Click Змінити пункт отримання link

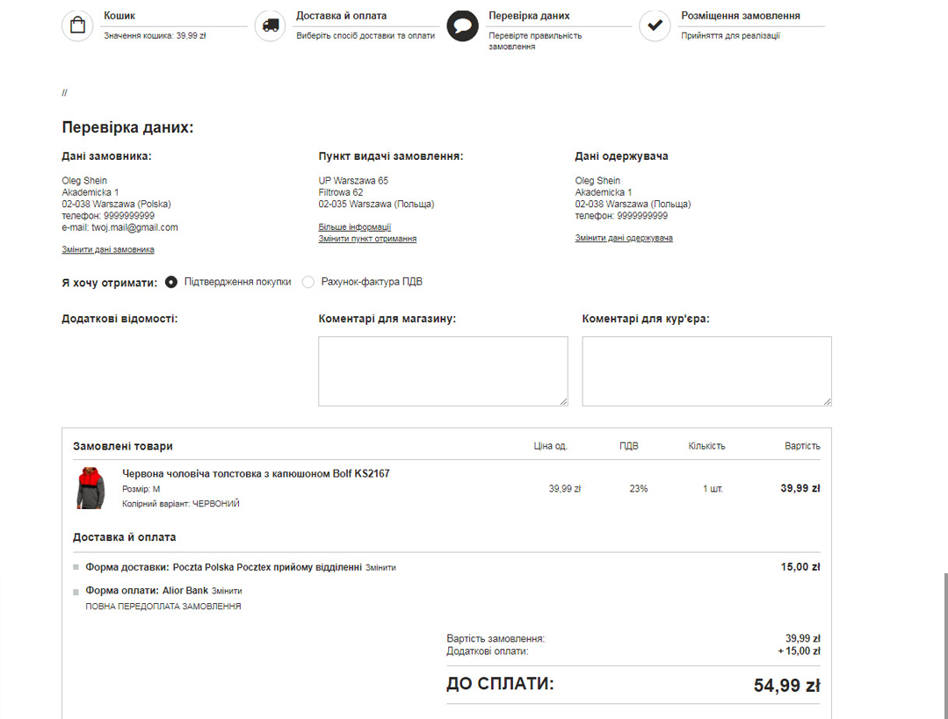[367, 239]
